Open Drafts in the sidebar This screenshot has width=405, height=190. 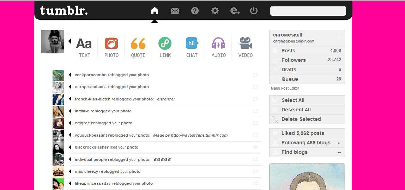pyautogui.click(x=307, y=70)
